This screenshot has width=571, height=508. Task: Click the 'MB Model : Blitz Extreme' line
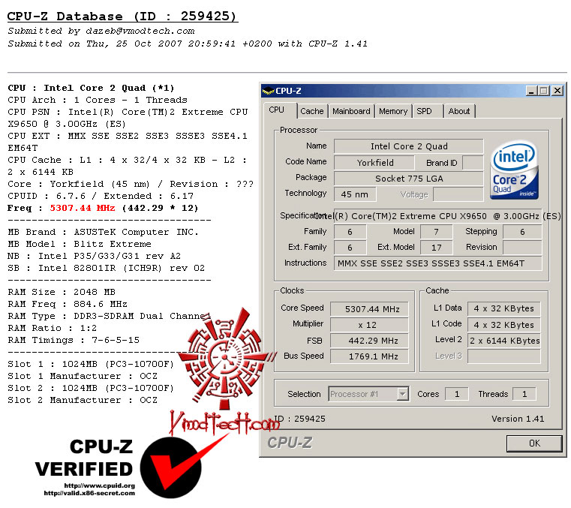(80, 244)
